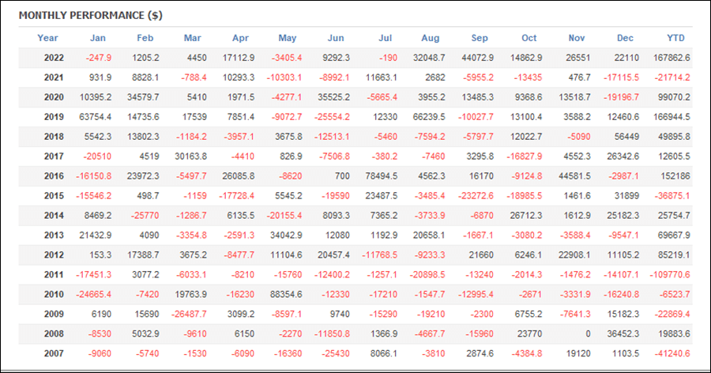Click the May 2010 value 88354.6
The width and height of the screenshot is (711, 373).
pos(286,295)
